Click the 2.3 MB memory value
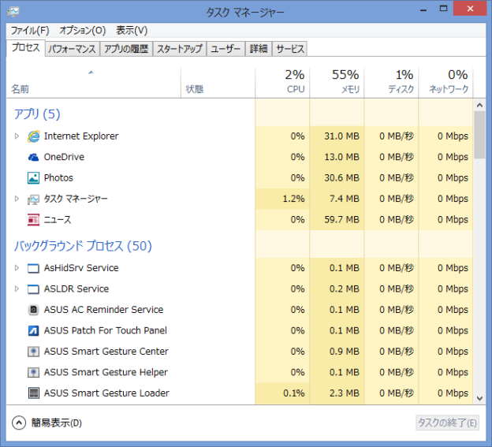This screenshot has height=447, width=492. (x=345, y=393)
